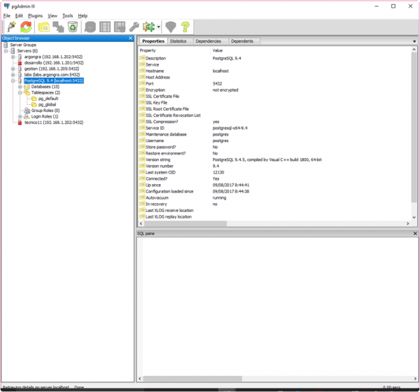Screen dimensions: 420x392
Task: Click the Add server connection plug icon
Action: 10,27
